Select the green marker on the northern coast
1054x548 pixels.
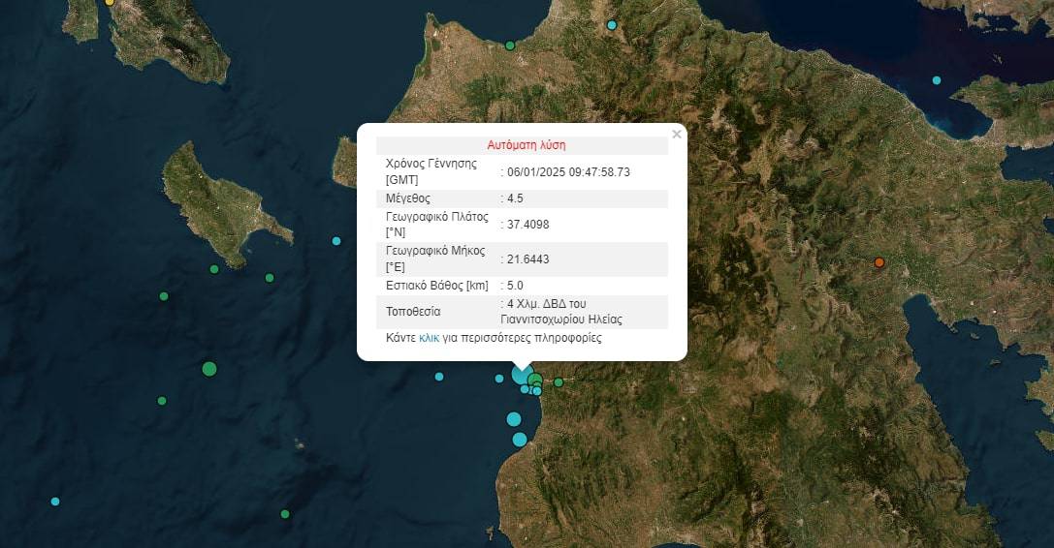tap(510, 46)
